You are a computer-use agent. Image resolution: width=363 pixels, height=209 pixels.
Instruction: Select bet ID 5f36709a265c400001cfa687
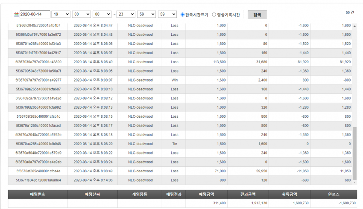click(x=38, y=89)
